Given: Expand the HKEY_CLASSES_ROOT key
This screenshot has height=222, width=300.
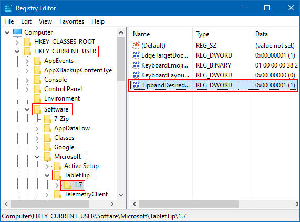Looking at the screenshot, I should 17,42.
